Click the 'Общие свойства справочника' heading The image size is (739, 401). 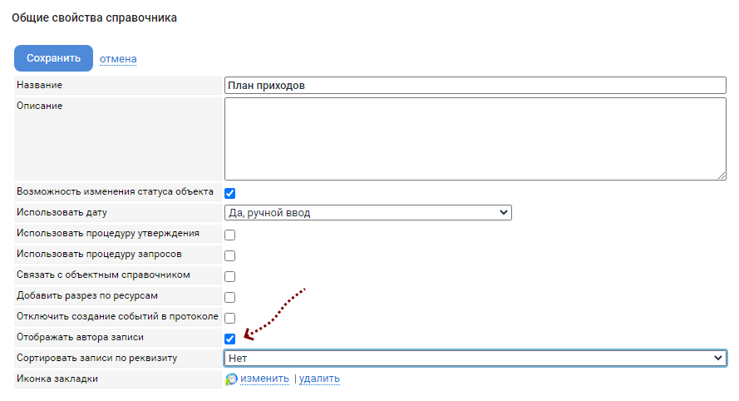point(94,17)
